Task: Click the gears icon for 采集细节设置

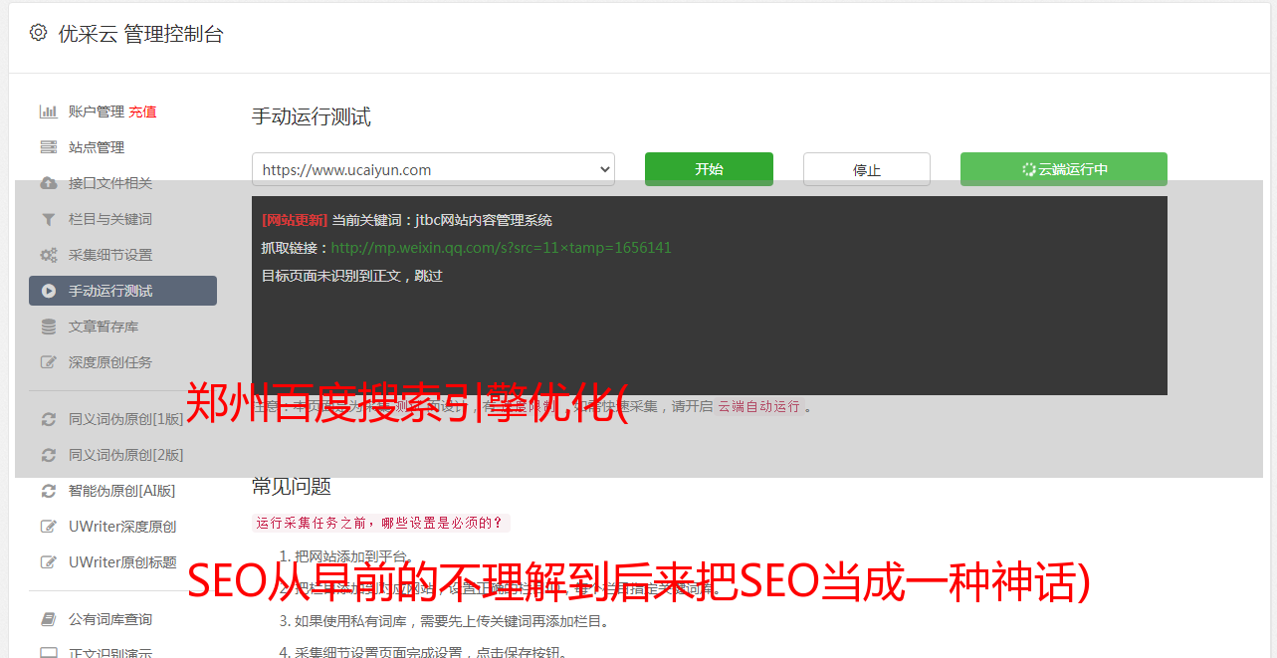Action: (x=48, y=255)
